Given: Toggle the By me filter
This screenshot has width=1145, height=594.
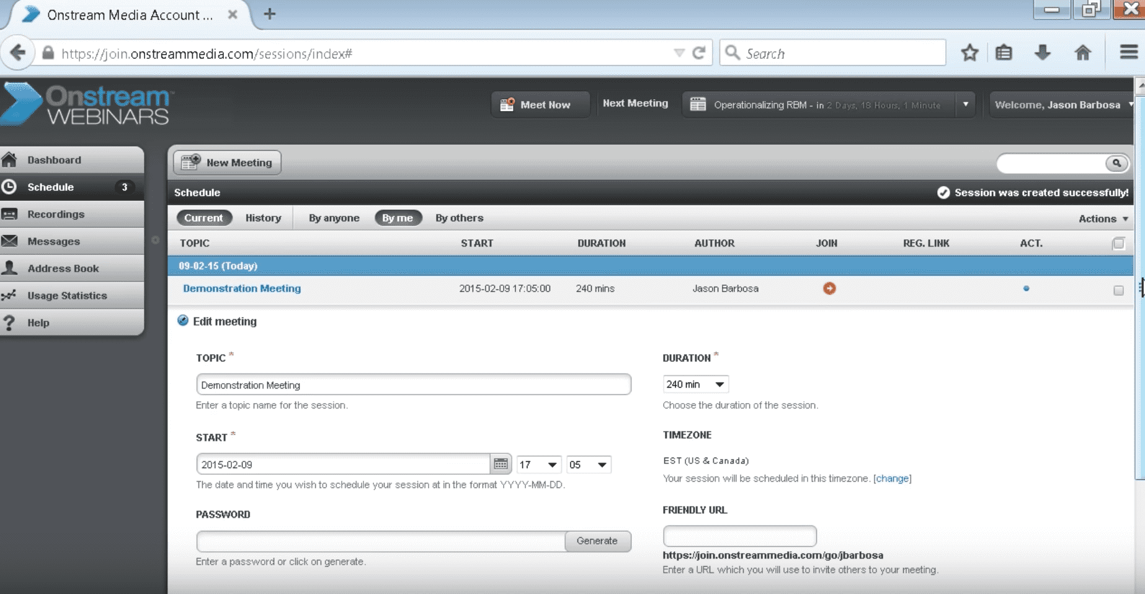Looking at the screenshot, I should (398, 218).
